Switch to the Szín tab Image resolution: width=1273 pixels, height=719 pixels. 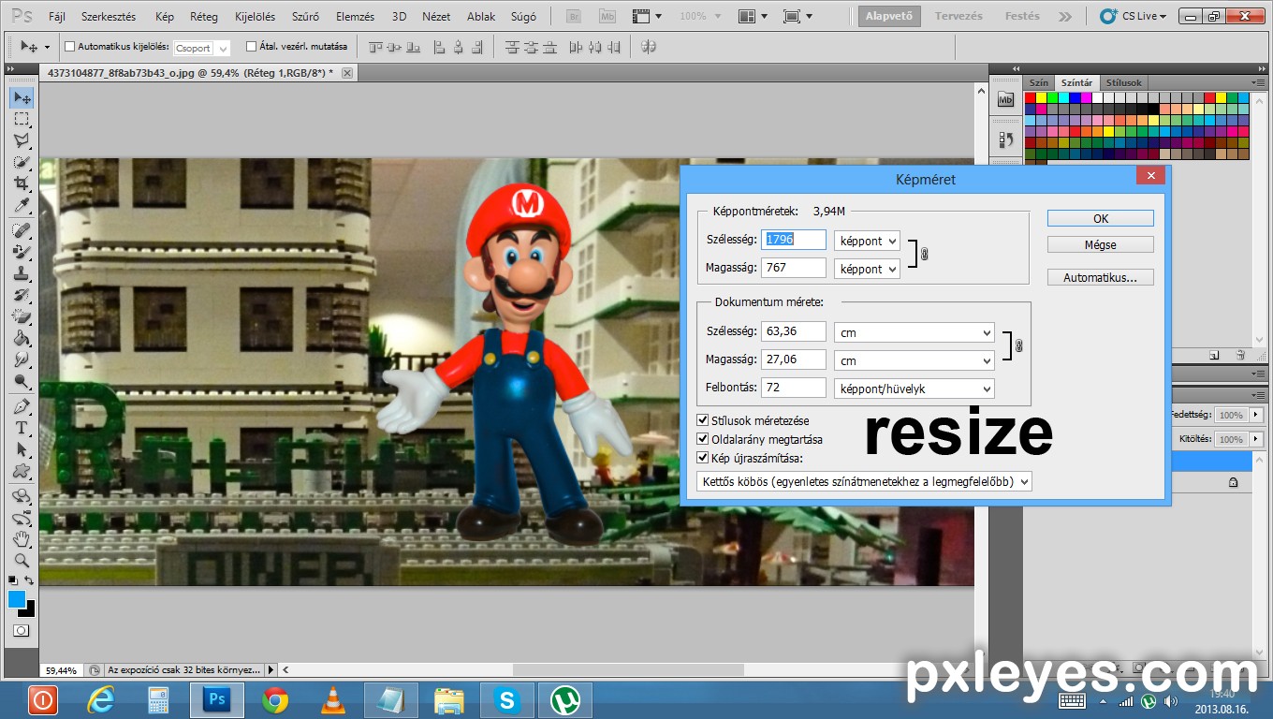tap(1039, 82)
